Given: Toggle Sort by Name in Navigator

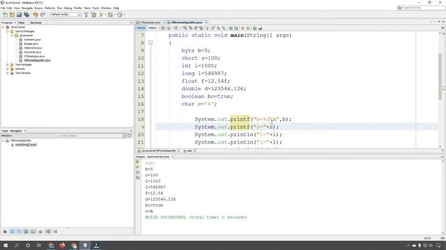Looking at the screenshot, I should pyautogui.click(x=48, y=231).
